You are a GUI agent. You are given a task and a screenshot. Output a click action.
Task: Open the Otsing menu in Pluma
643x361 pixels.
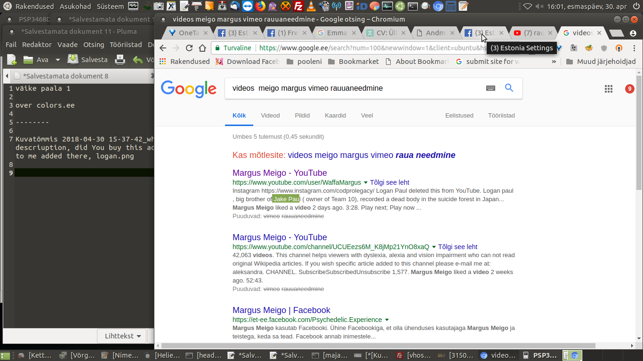tap(94, 45)
